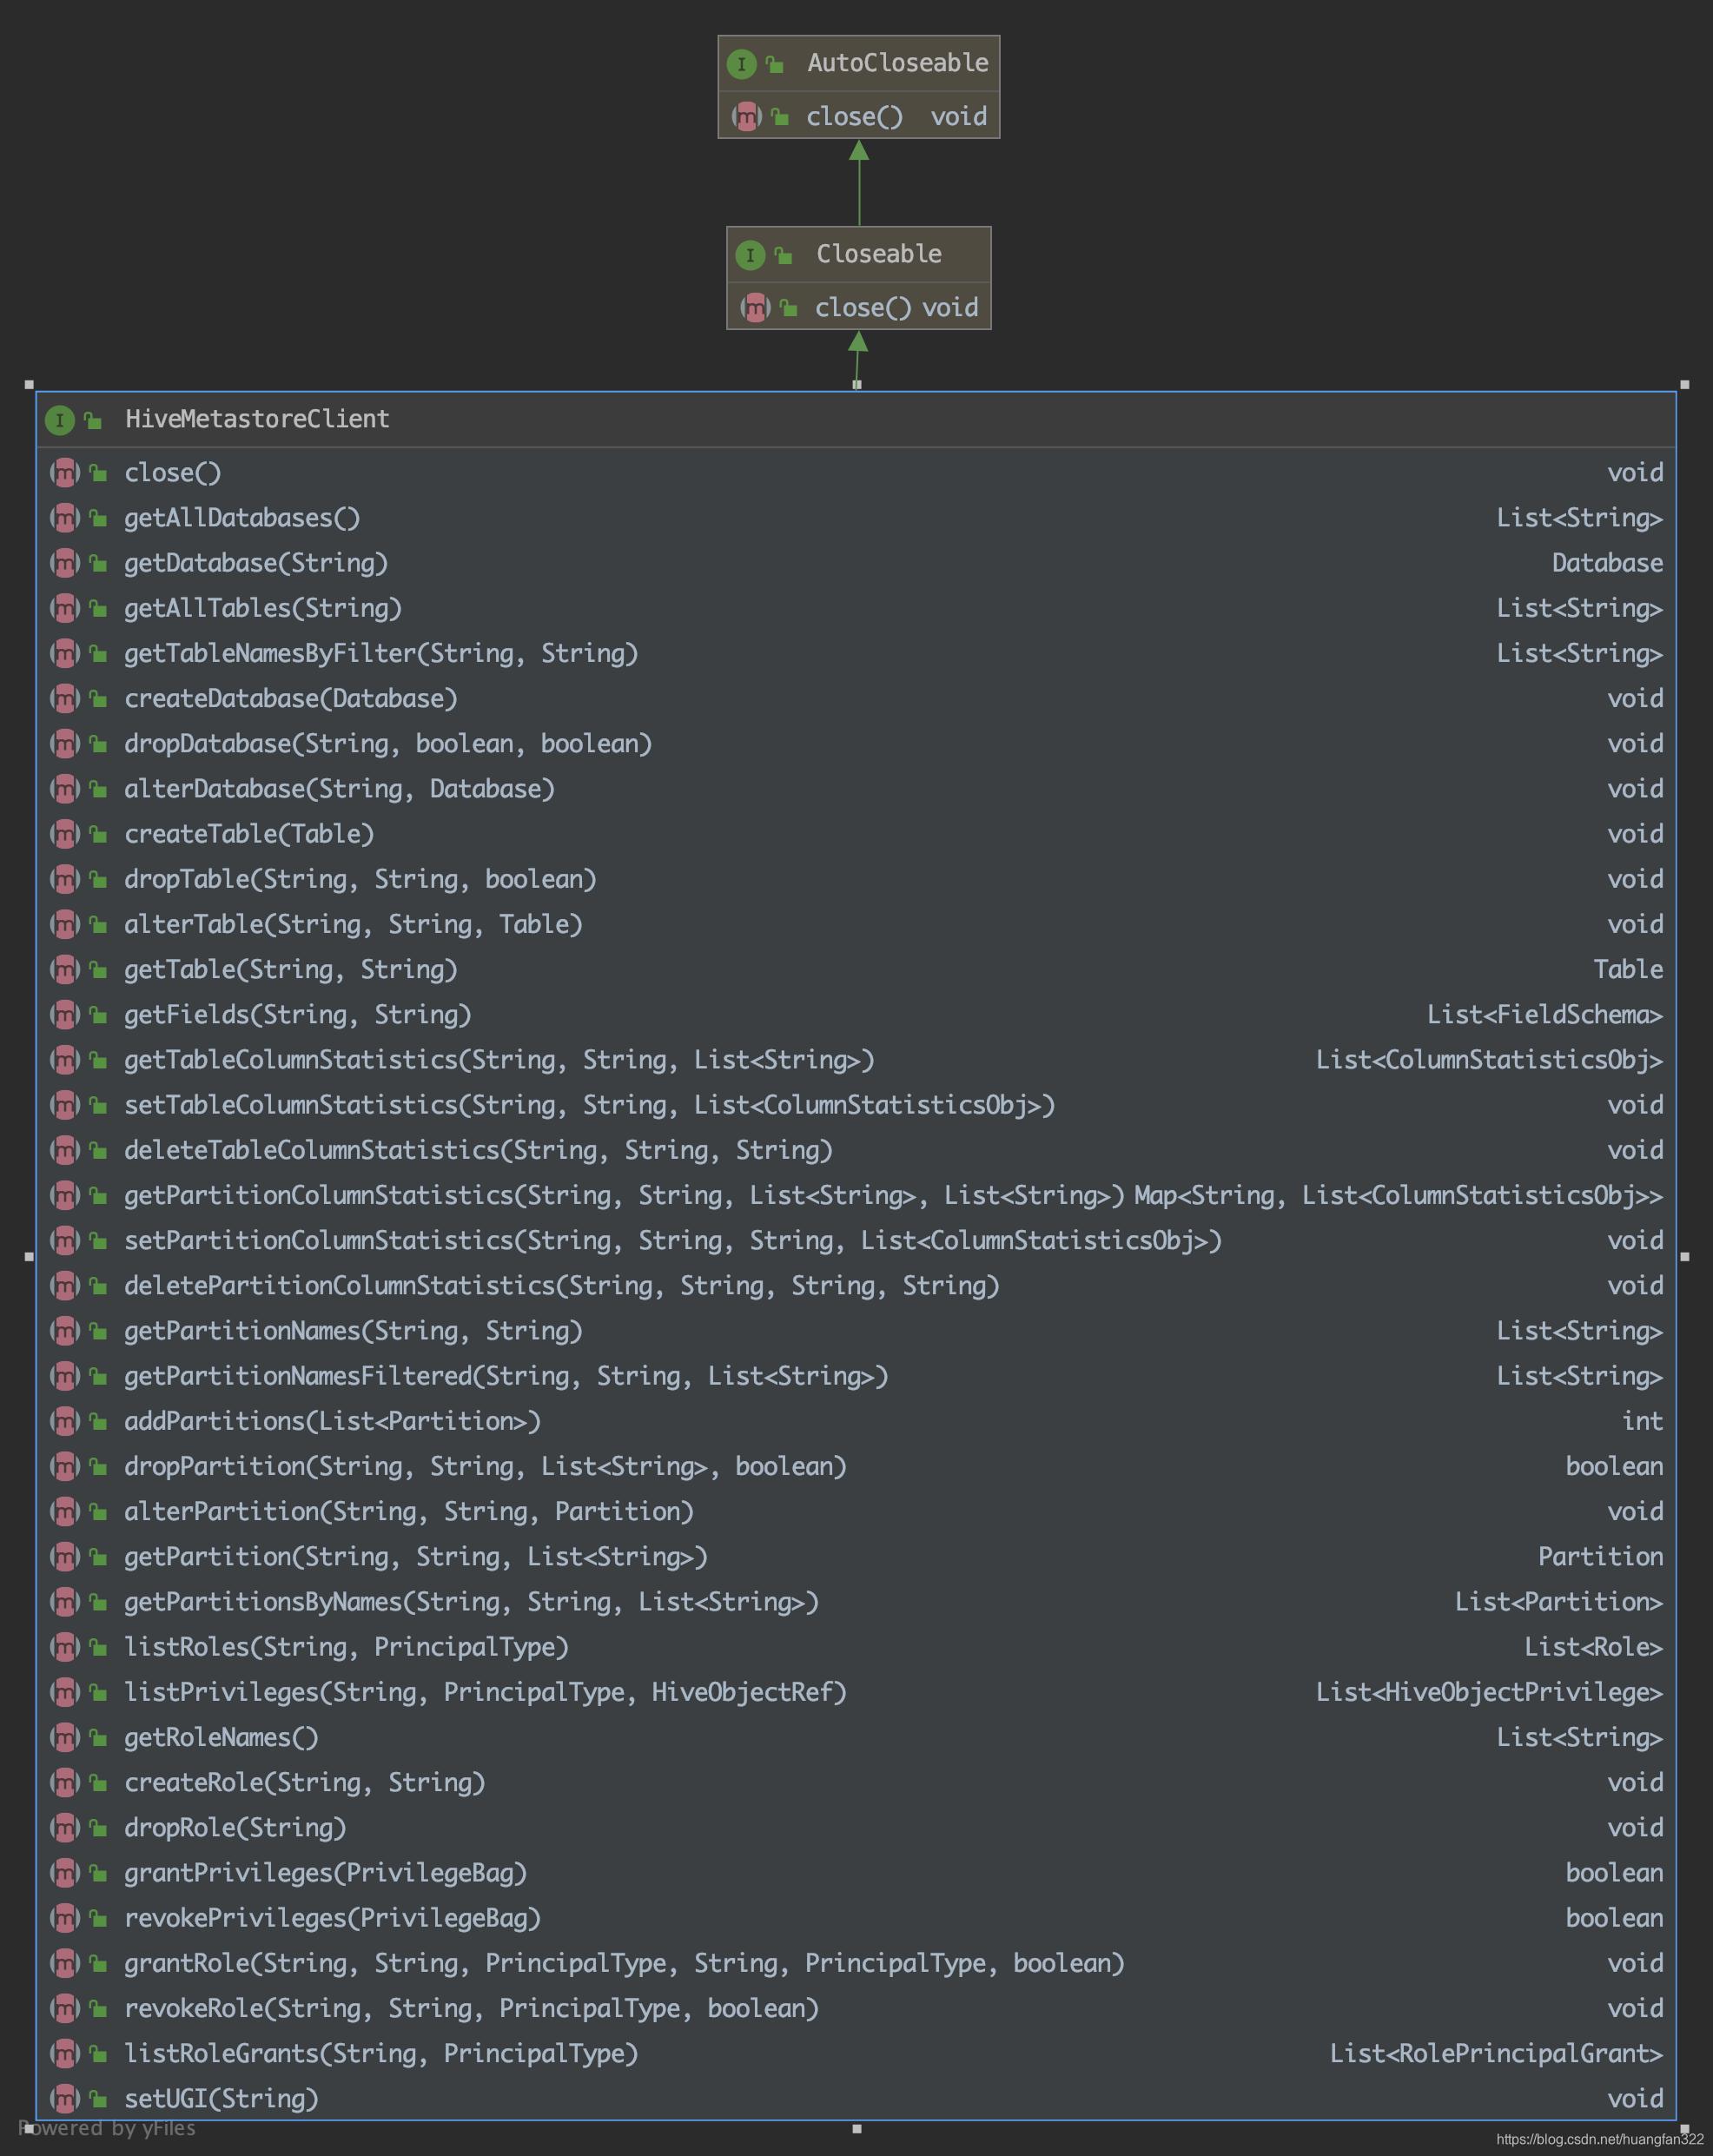Click visibility lock icon beside getPartitionNames(String, String)
The image size is (1713, 2156).
98,1331
